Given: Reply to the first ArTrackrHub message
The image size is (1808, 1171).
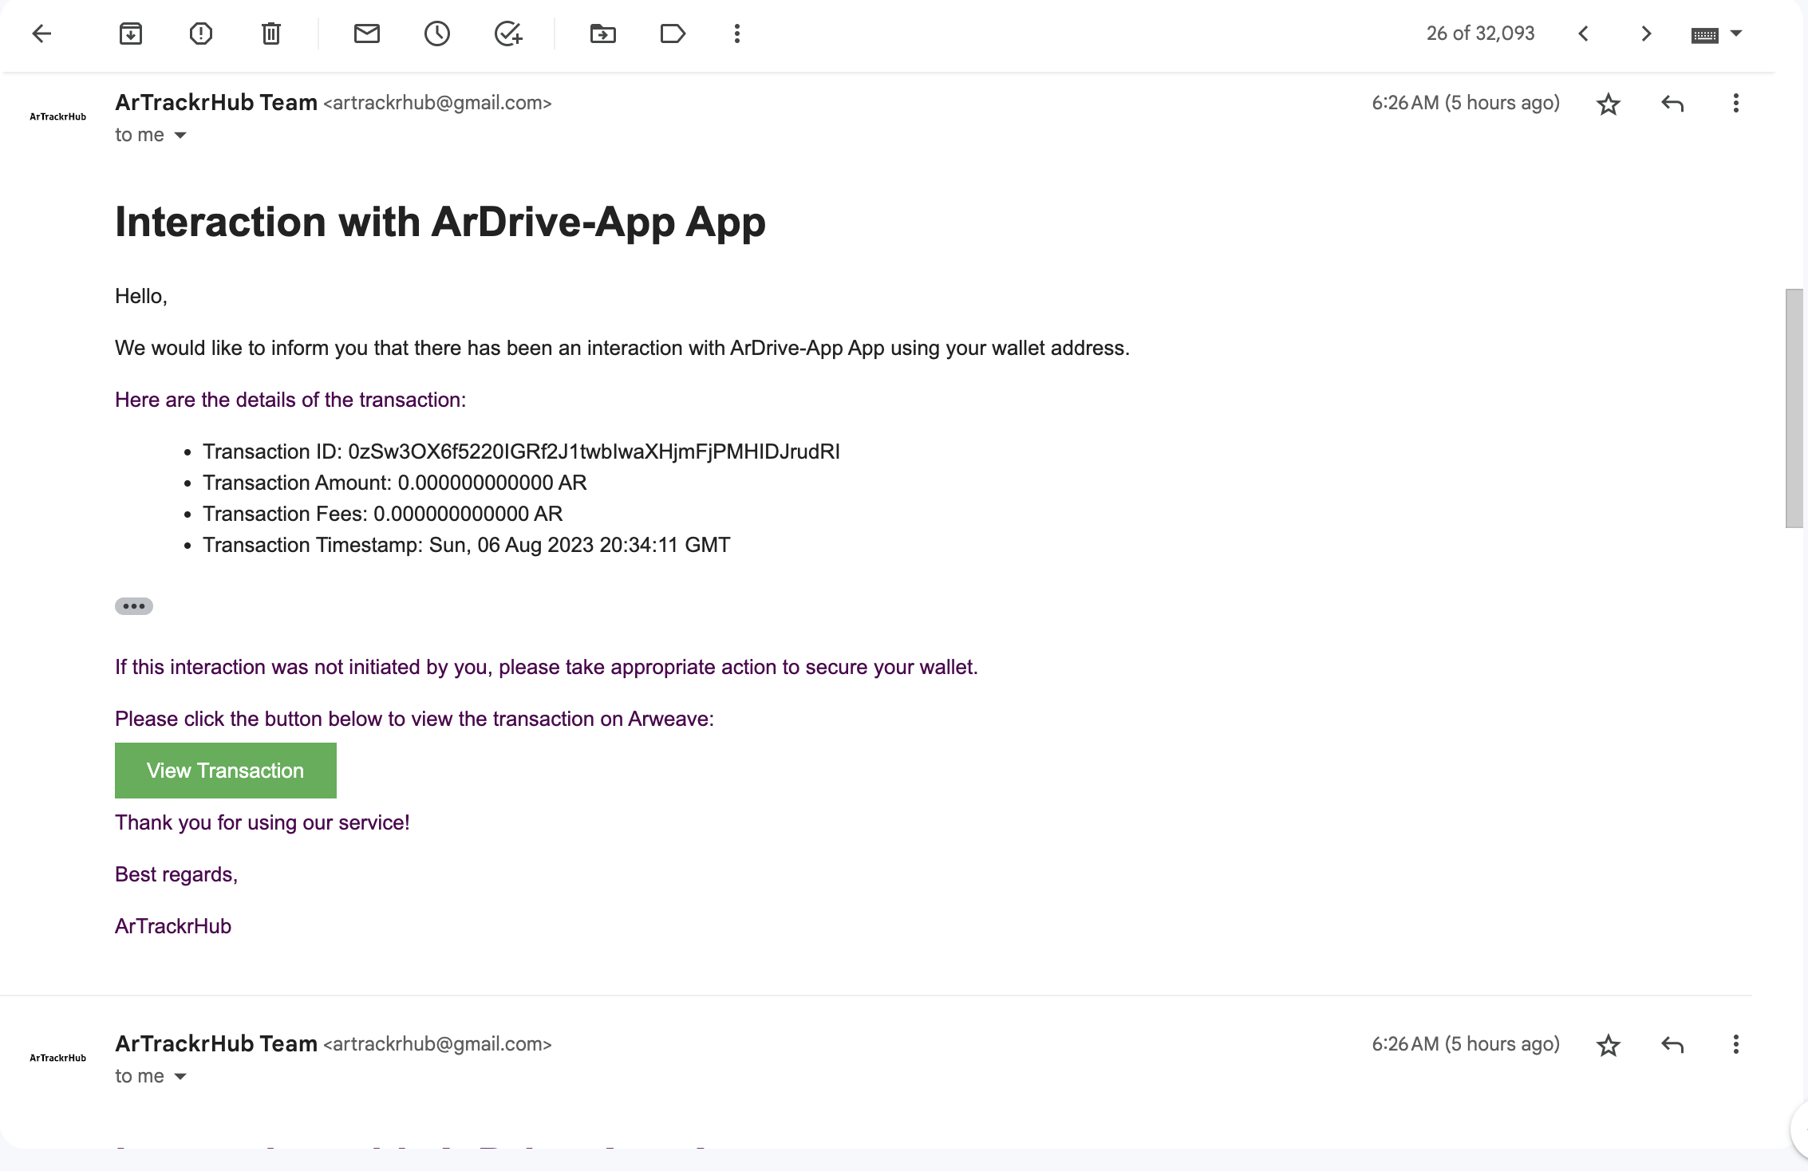Looking at the screenshot, I should (1672, 104).
